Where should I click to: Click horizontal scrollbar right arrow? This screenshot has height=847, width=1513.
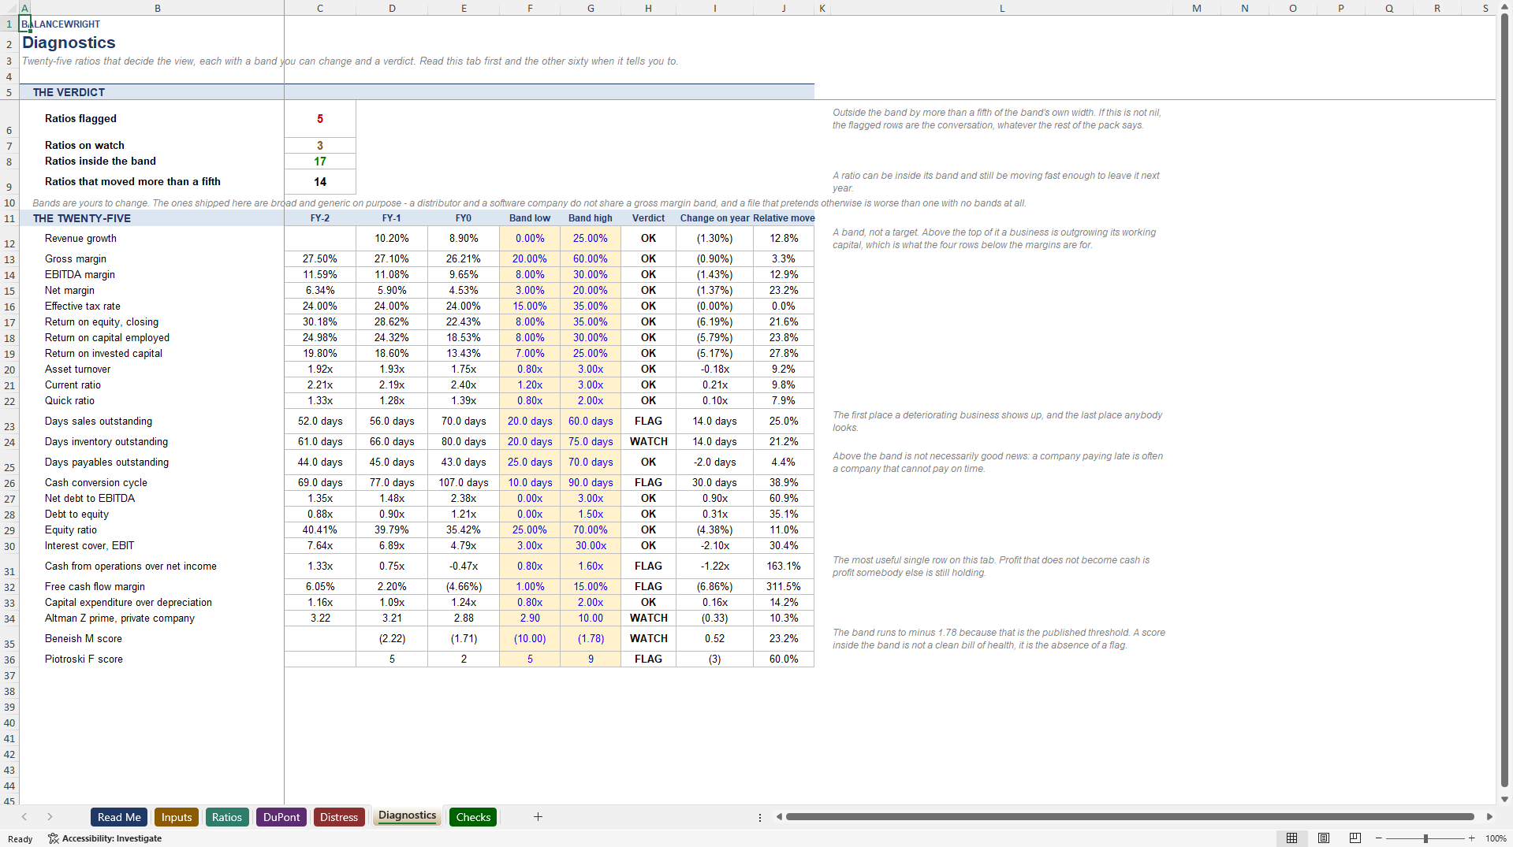[1489, 817]
